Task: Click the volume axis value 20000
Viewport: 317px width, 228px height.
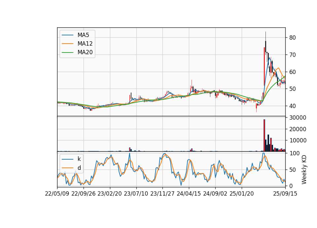Action: 298,129
